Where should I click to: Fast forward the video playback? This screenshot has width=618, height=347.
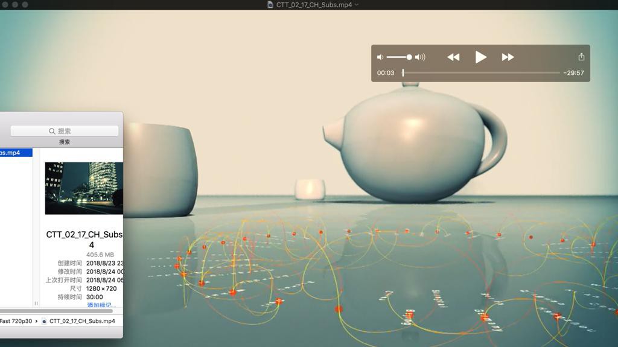pos(508,57)
